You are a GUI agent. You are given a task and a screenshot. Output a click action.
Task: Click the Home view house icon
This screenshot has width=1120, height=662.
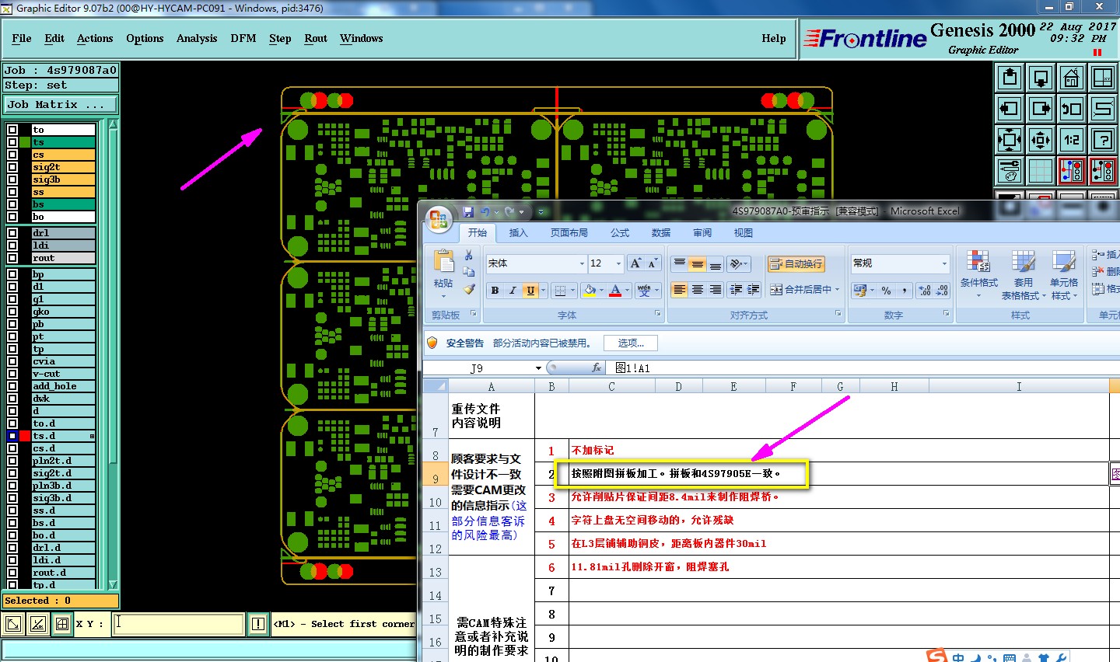pos(1072,78)
